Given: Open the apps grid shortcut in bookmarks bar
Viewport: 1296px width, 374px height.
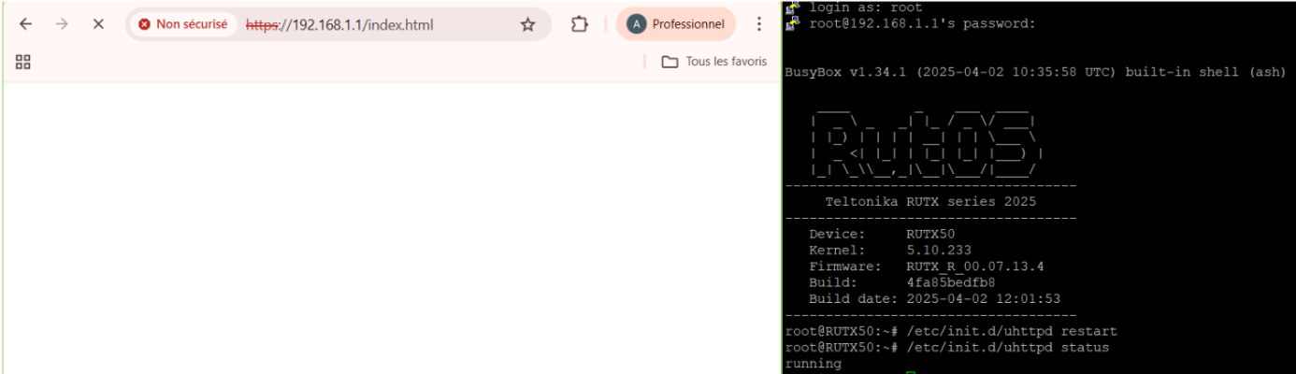Looking at the screenshot, I should (24, 62).
